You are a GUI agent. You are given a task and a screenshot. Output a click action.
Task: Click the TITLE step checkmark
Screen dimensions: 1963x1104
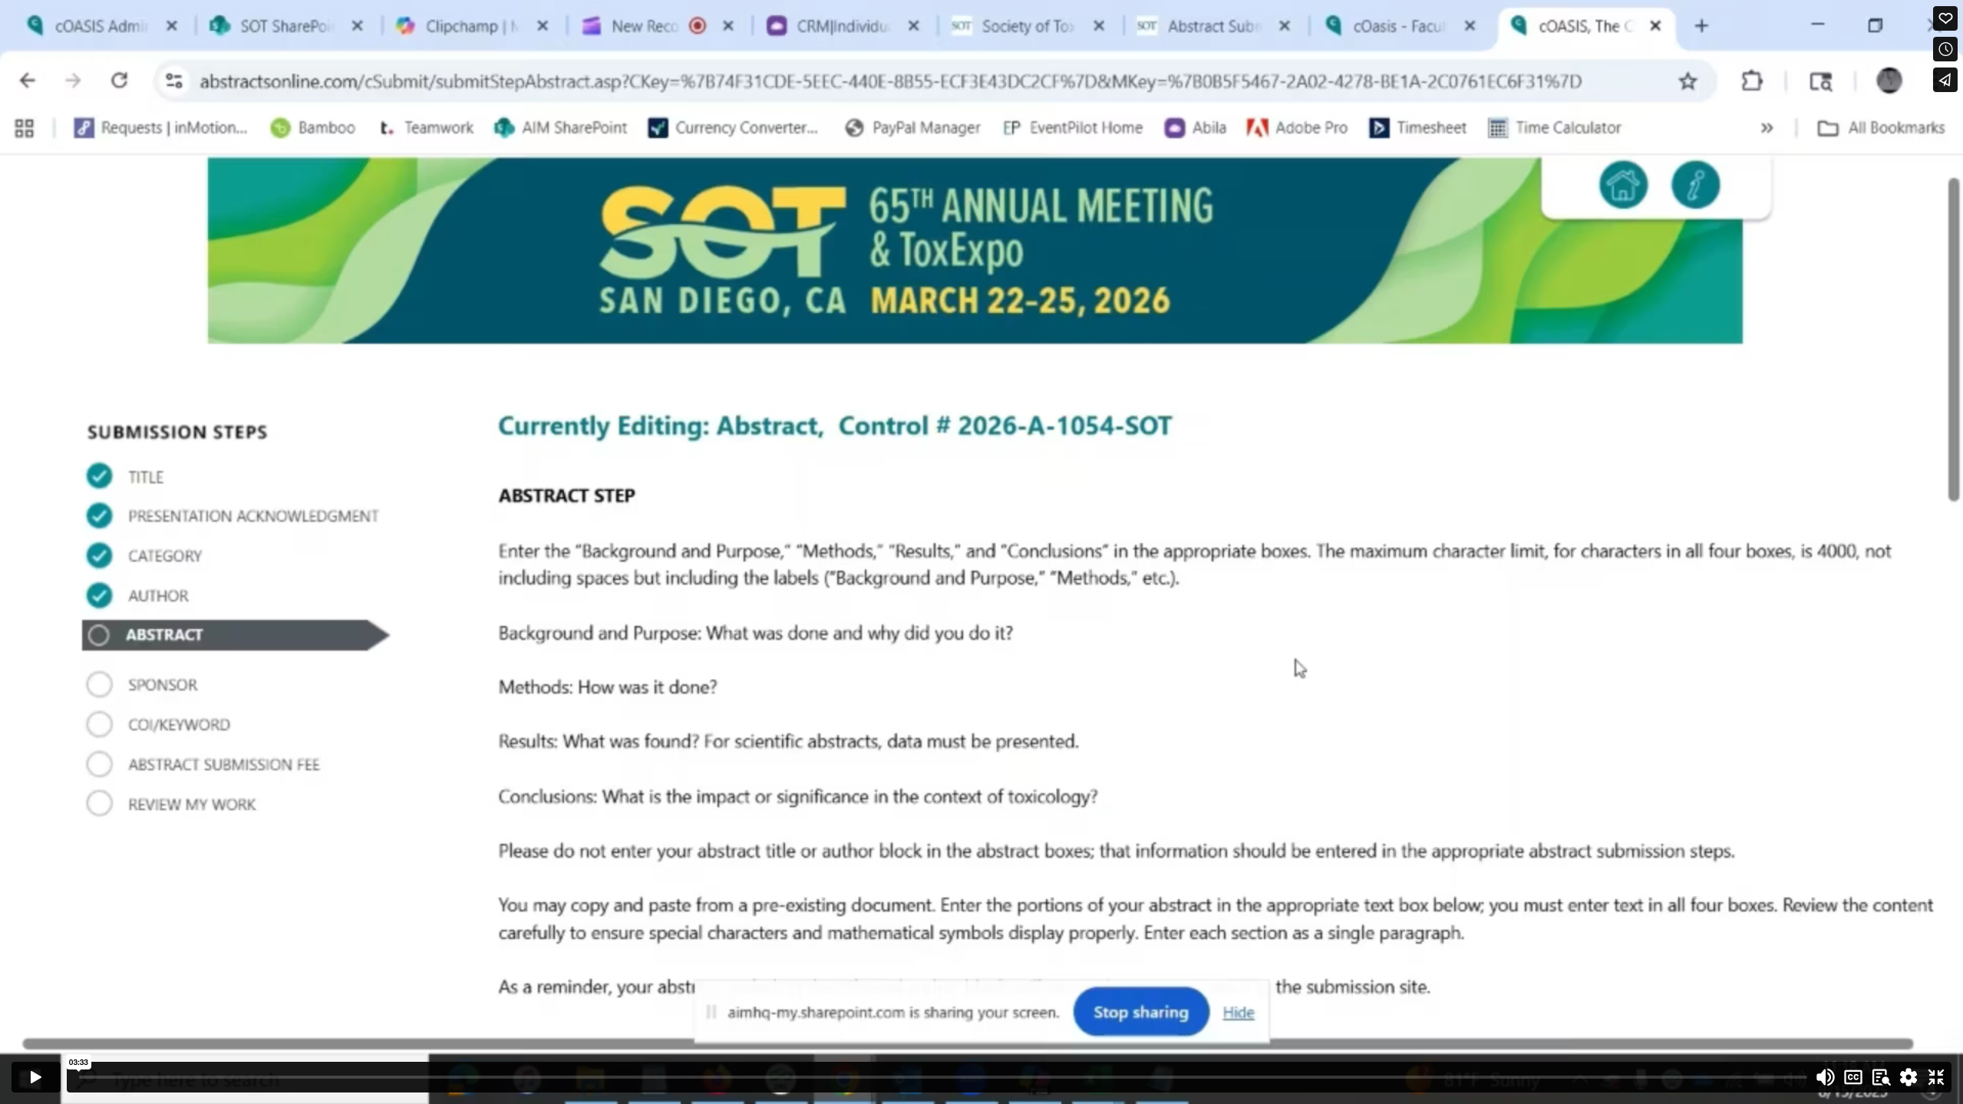tap(99, 476)
